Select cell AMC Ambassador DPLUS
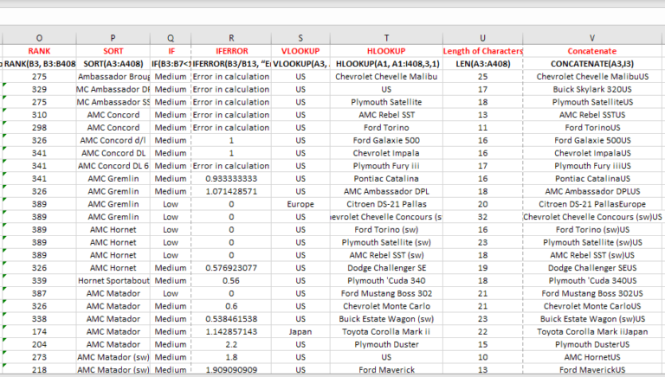665x377 pixels. [592, 191]
